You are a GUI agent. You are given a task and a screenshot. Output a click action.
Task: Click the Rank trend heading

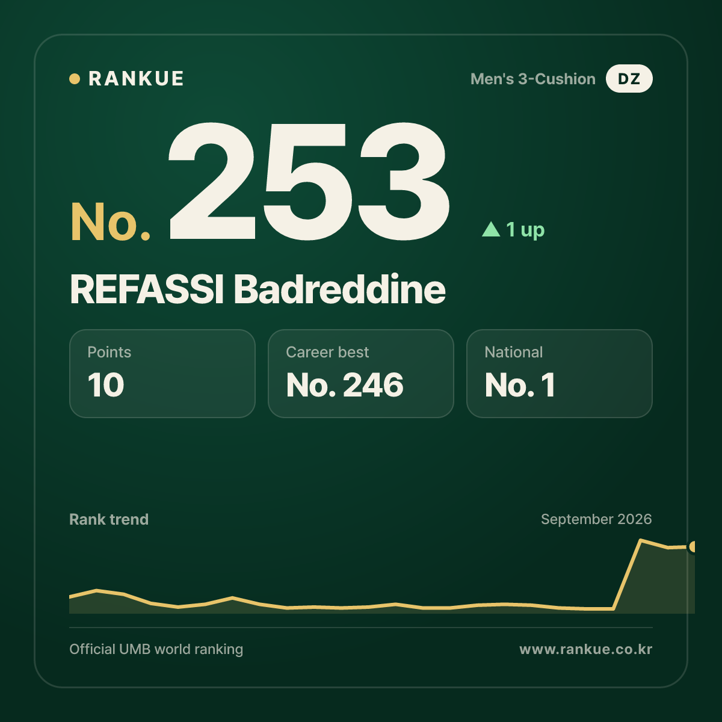tap(109, 519)
